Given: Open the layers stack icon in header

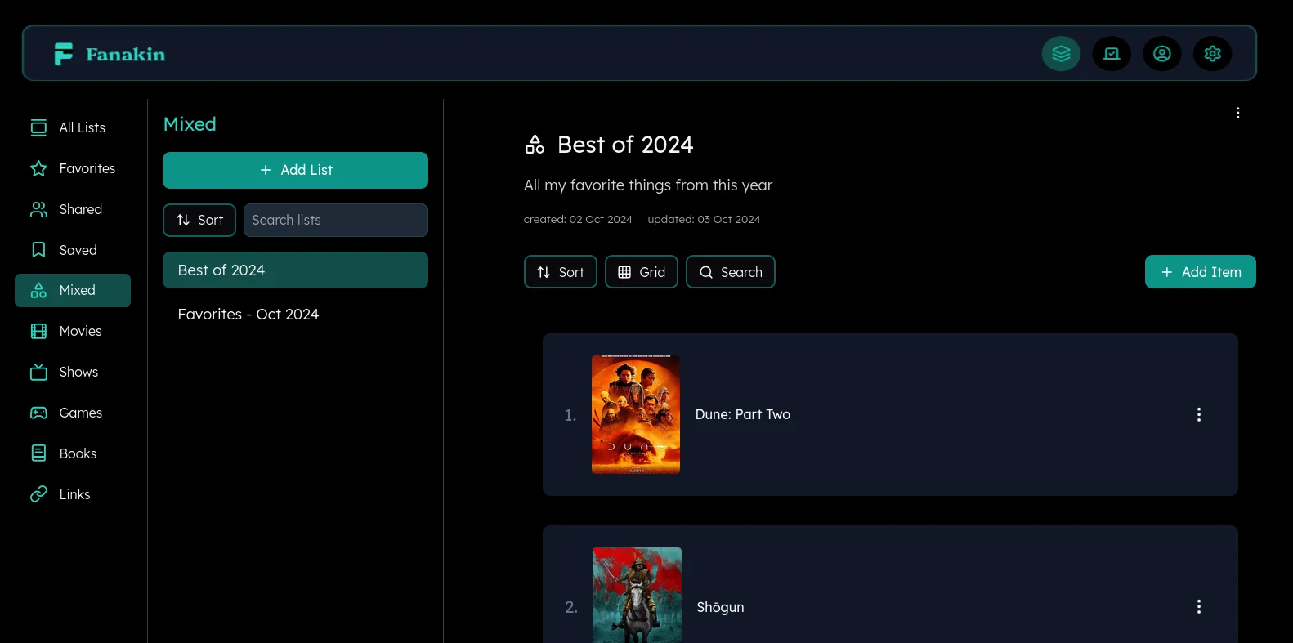Looking at the screenshot, I should pyautogui.click(x=1061, y=54).
